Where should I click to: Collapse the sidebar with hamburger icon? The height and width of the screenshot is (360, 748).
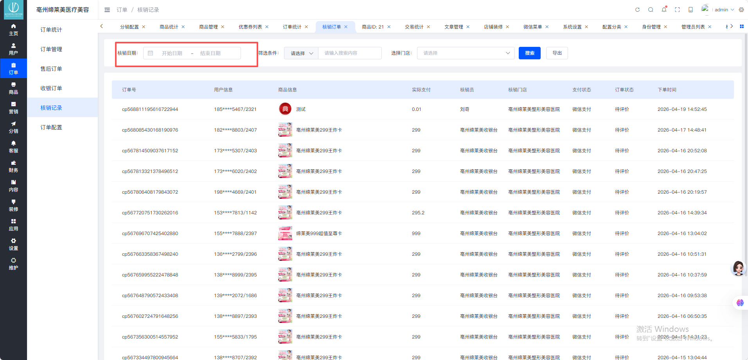point(107,10)
